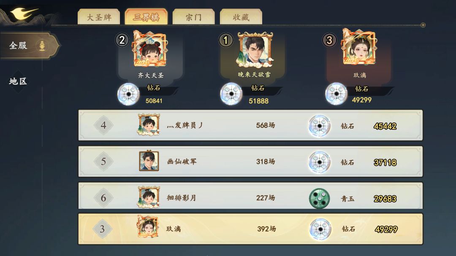Image resolution: width=456 pixels, height=256 pixels.
Task: Select the 地区 region filter
Action: 18,81
